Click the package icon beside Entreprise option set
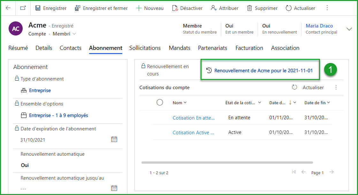 pyautogui.click(x=24, y=115)
